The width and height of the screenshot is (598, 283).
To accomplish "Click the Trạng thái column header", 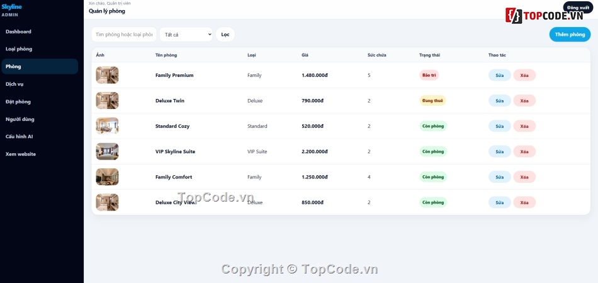I will (x=429, y=55).
